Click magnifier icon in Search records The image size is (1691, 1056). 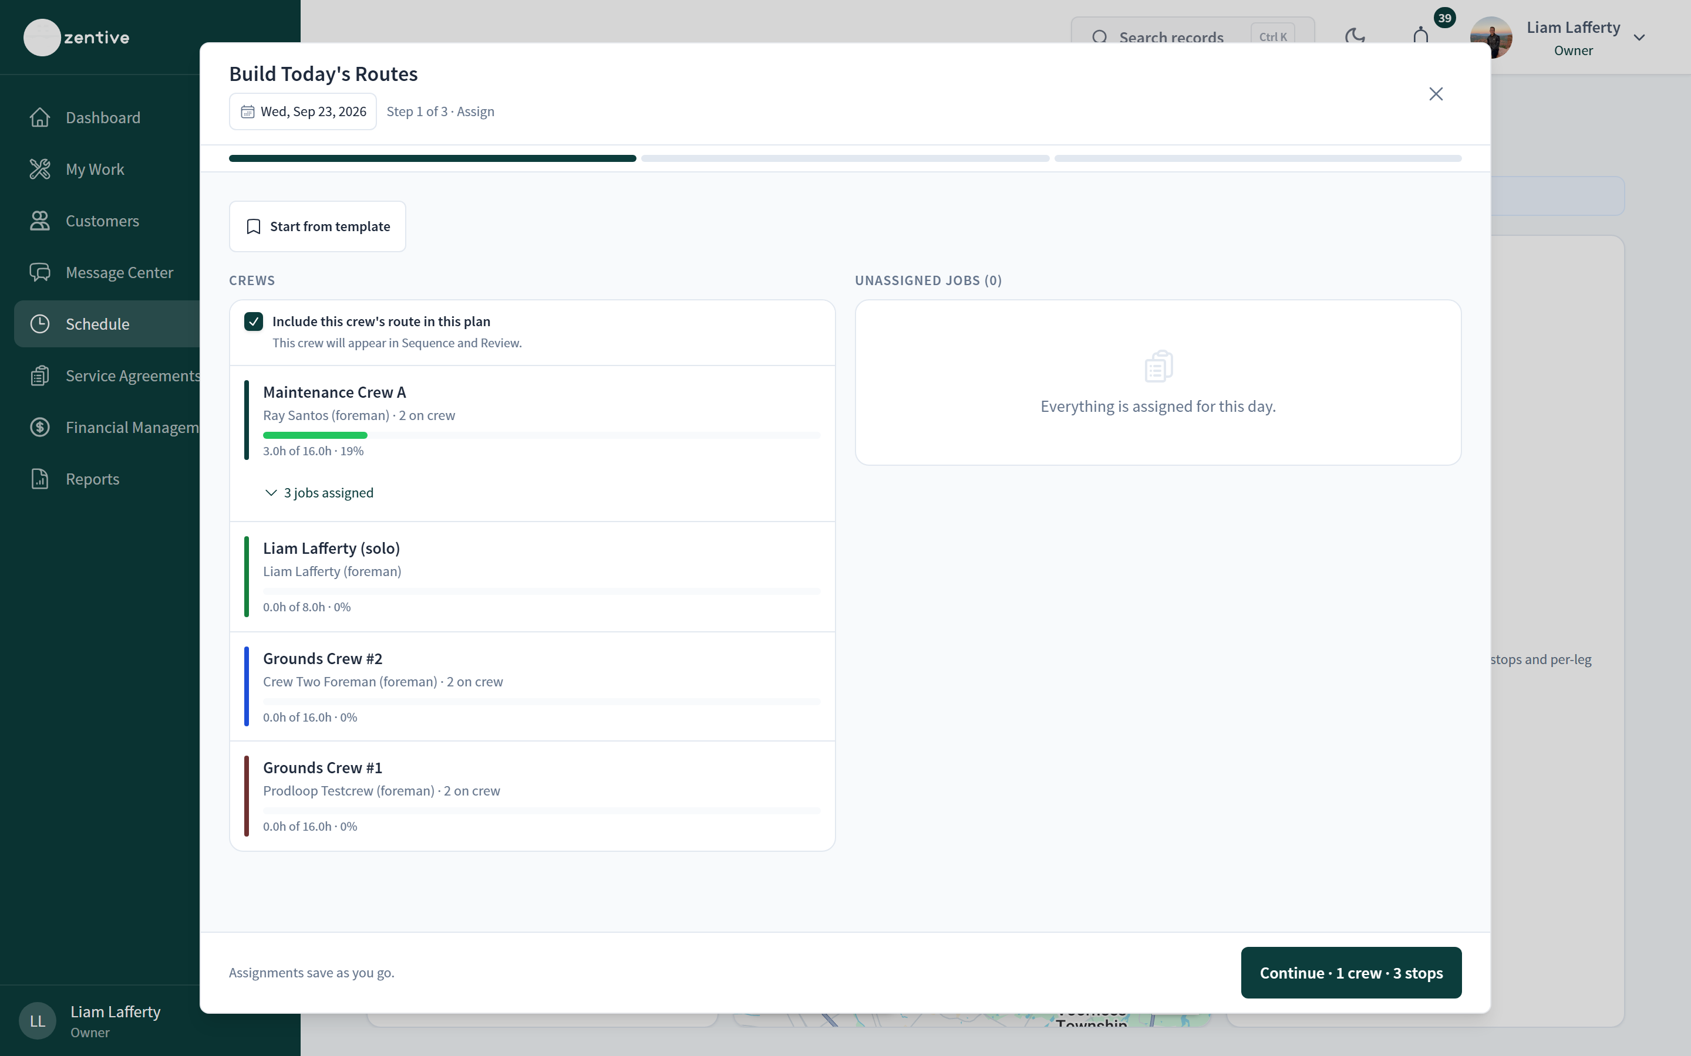click(1099, 36)
